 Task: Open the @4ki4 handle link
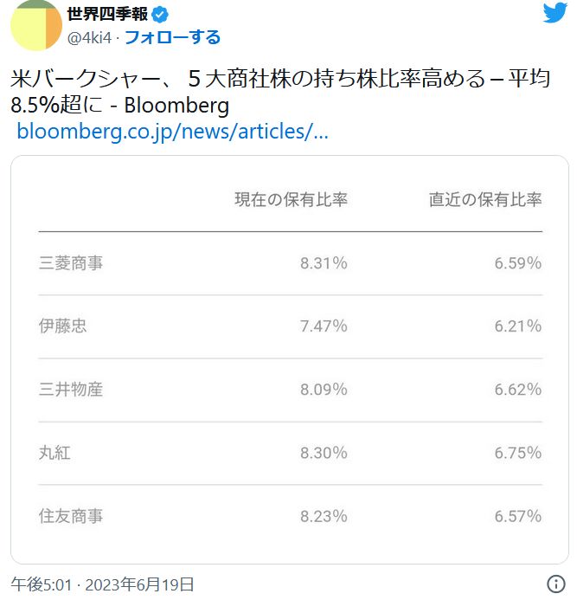tap(90, 37)
